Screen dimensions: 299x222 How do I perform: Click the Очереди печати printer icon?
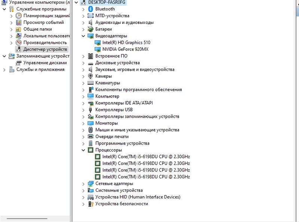click(90, 137)
